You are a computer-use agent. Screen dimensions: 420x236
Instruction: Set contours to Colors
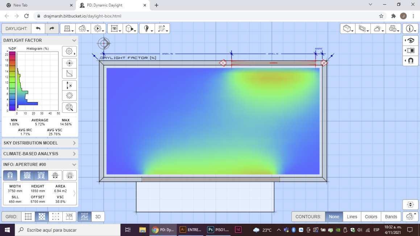pyautogui.click(x=371, y=217)
